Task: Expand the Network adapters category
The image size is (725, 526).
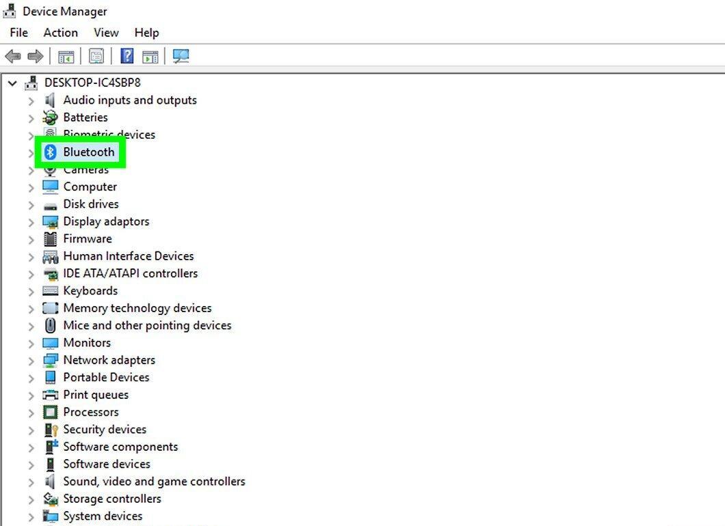Action: [31, 361]
